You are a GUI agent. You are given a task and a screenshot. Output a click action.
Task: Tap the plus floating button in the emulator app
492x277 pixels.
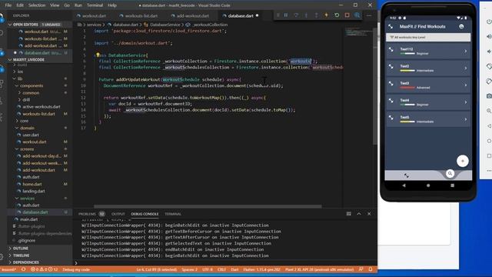(462, 161)
